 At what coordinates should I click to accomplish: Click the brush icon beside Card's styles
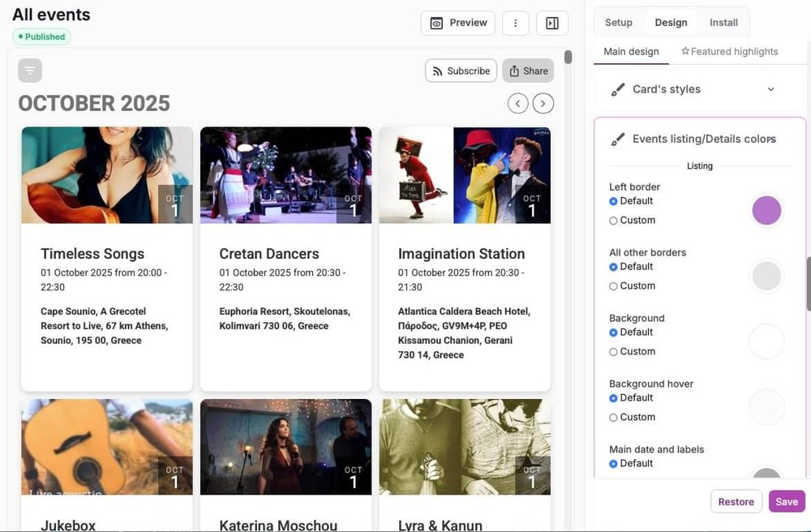(617, 89)
